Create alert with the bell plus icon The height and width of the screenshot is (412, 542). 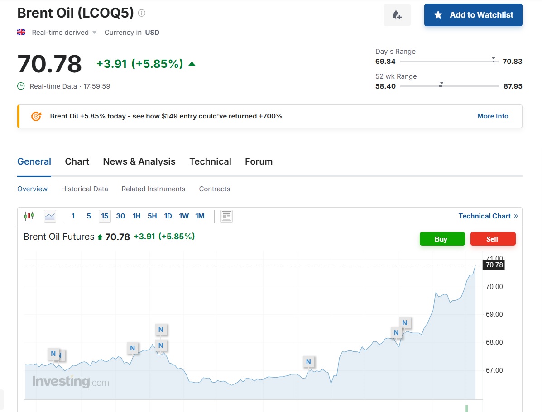point(397,15)
